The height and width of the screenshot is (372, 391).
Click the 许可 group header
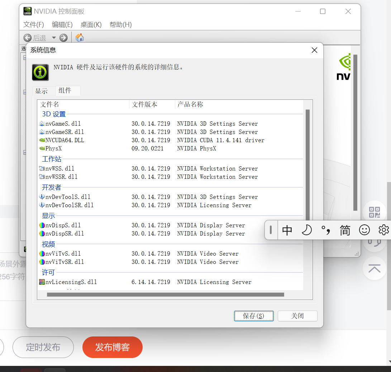click(x=48, y=272)
